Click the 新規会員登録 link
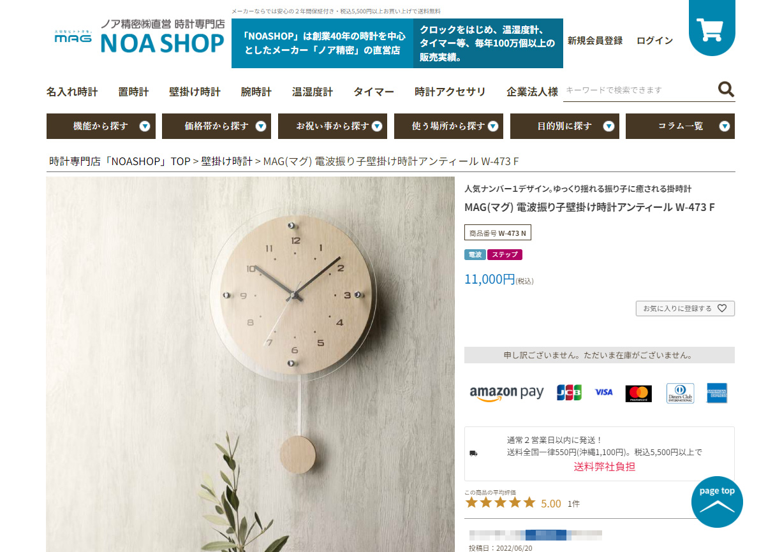Image resolution: width=782 pixels, height=552 pixels. tap(595, 40)
